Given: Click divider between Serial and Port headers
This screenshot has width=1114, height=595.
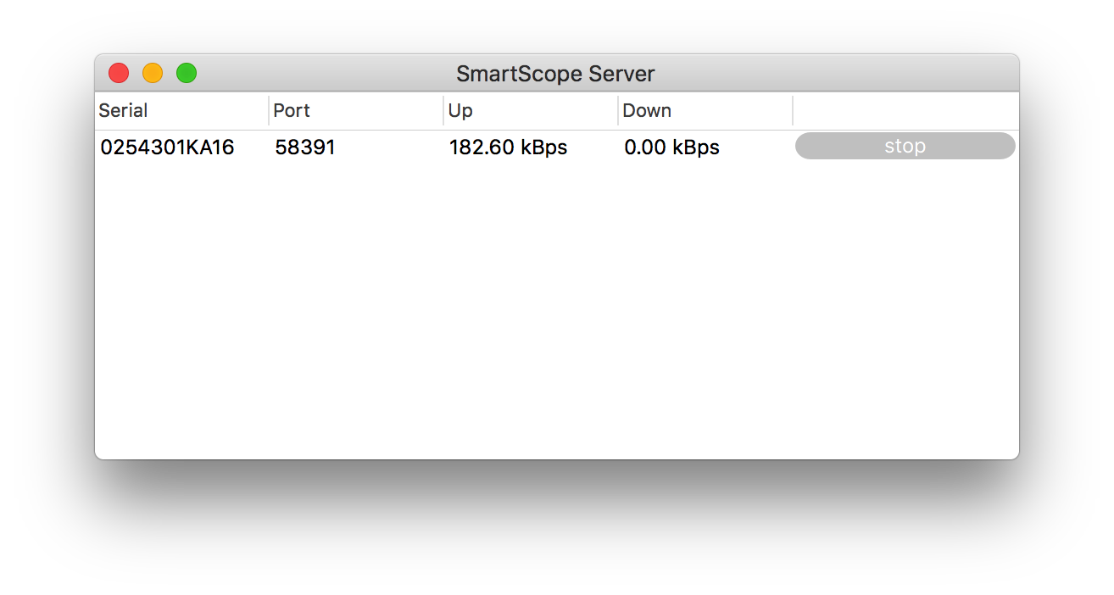Looking at the screenshot, I should [x=269, y=111].
